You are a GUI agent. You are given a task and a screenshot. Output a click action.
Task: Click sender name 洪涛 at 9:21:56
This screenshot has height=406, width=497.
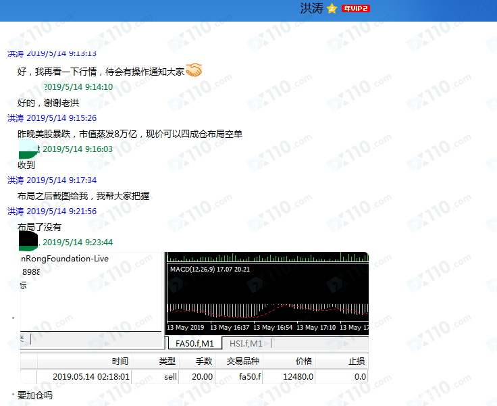pos(16,211)
